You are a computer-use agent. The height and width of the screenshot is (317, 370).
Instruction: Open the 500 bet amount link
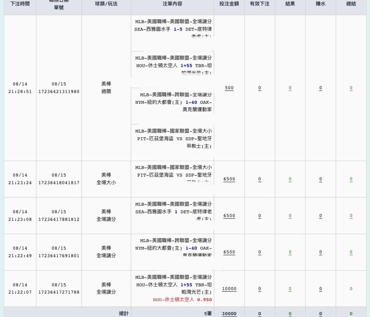229,88
